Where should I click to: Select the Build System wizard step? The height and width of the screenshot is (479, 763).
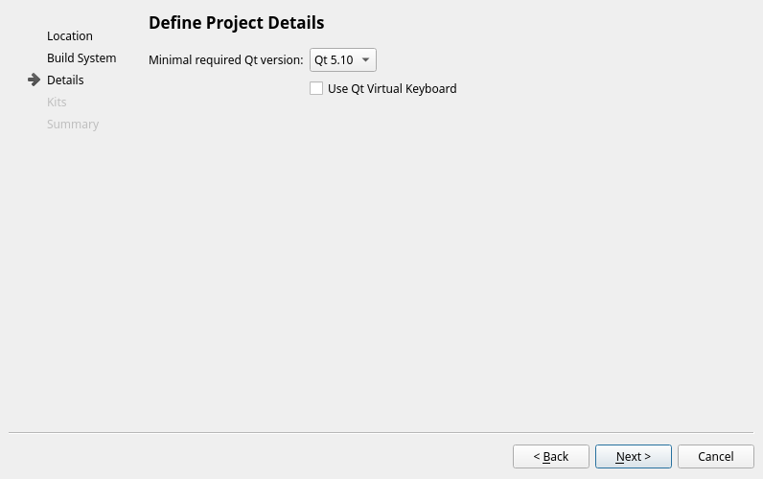click(x=81, y=57)
